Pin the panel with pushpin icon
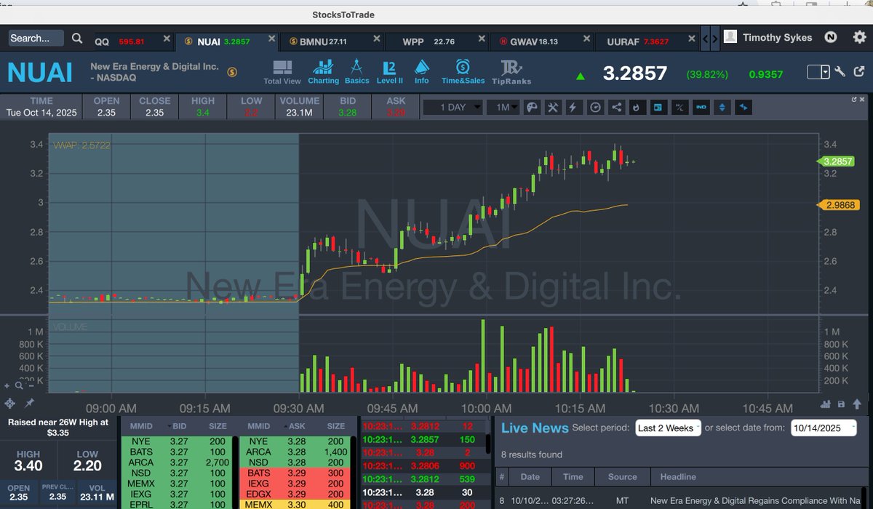 click(x=29, y=403)
